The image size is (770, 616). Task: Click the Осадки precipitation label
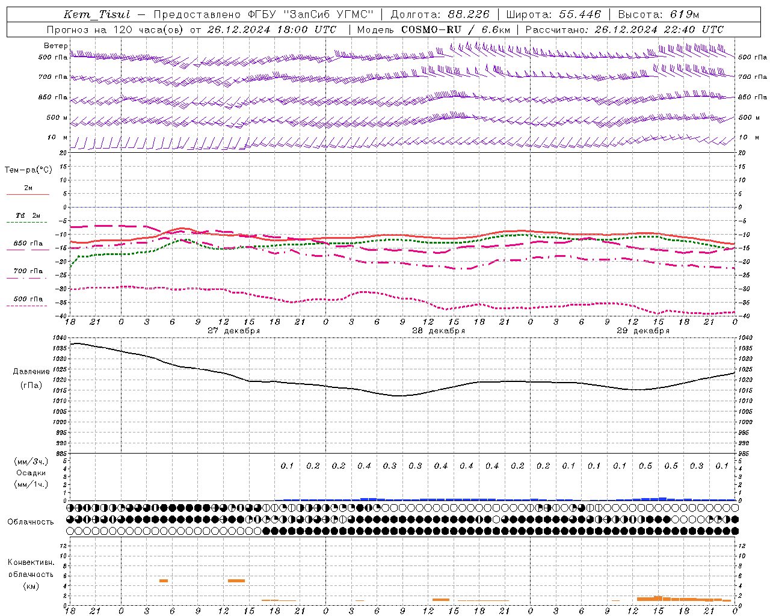tap(31, 473)
